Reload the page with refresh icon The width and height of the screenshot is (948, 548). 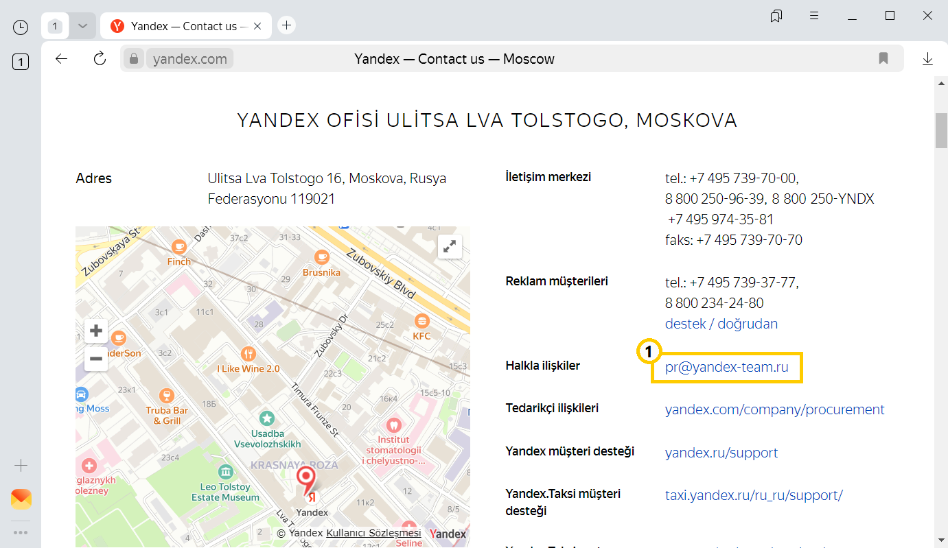click(100, 59)
